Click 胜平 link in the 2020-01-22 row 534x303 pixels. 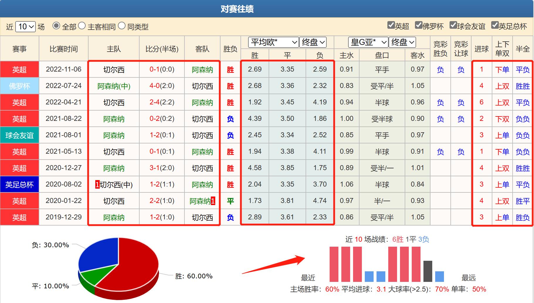(523, 201)
